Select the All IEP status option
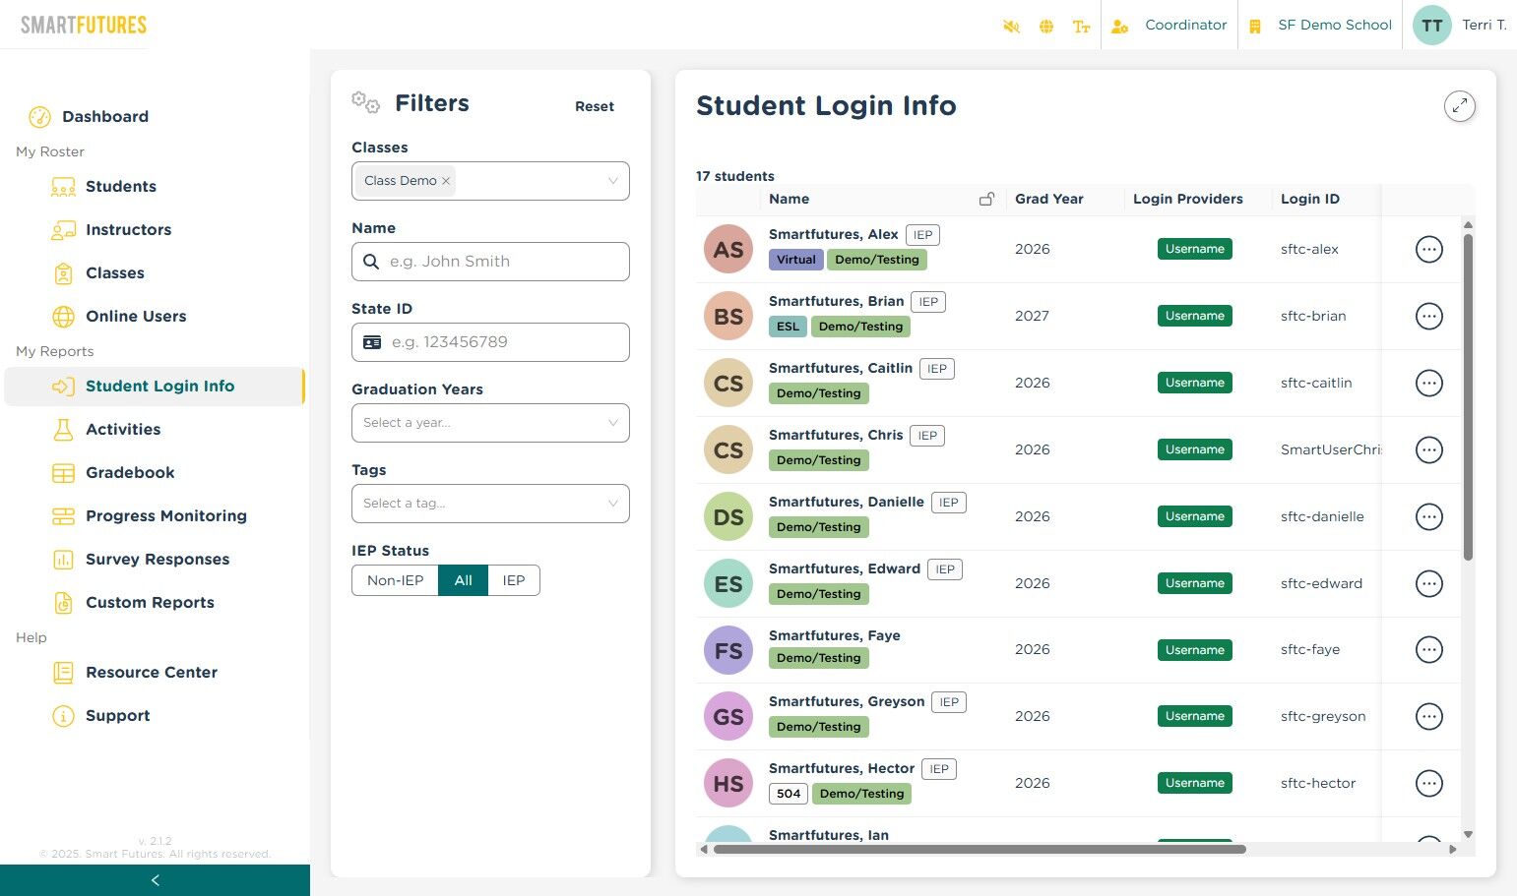Image resolution: width=1517 pixels, height=896 pixels. [463, 580]
